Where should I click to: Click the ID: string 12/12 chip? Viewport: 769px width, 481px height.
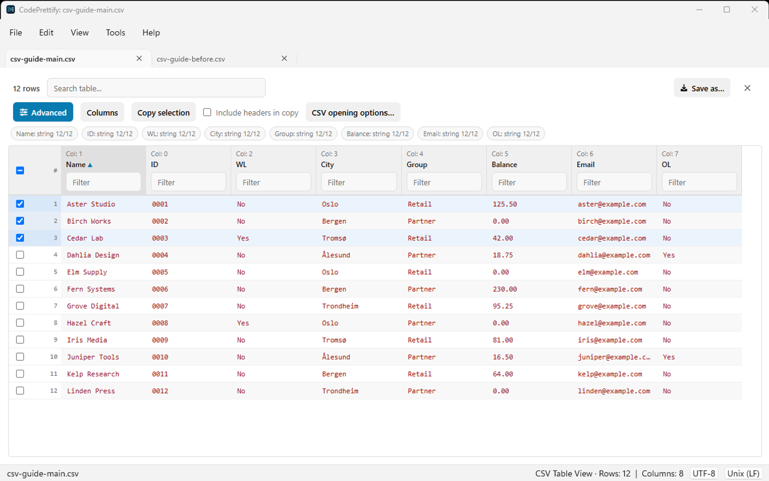click(110, 133)
